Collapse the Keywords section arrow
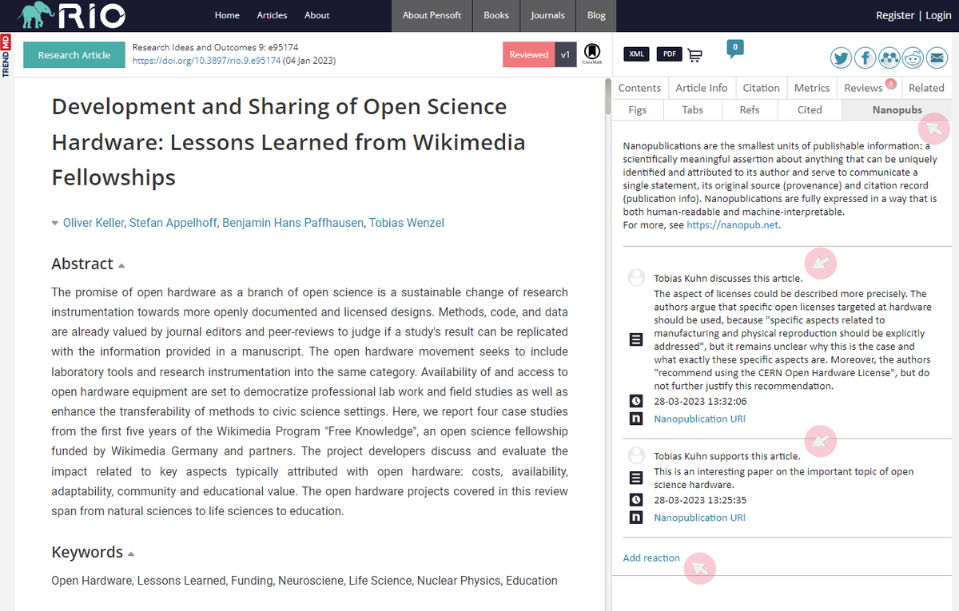The image size is (959, 611). (x=131, y=553)
